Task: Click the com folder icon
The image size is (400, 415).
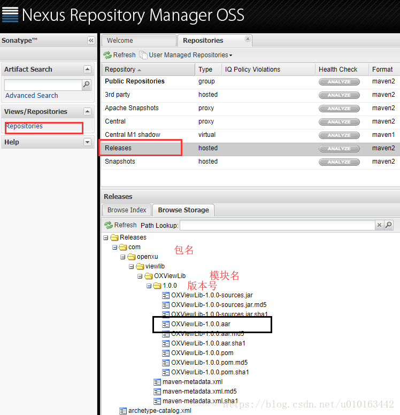Action: pyautogui.click(x=123, y=247)
